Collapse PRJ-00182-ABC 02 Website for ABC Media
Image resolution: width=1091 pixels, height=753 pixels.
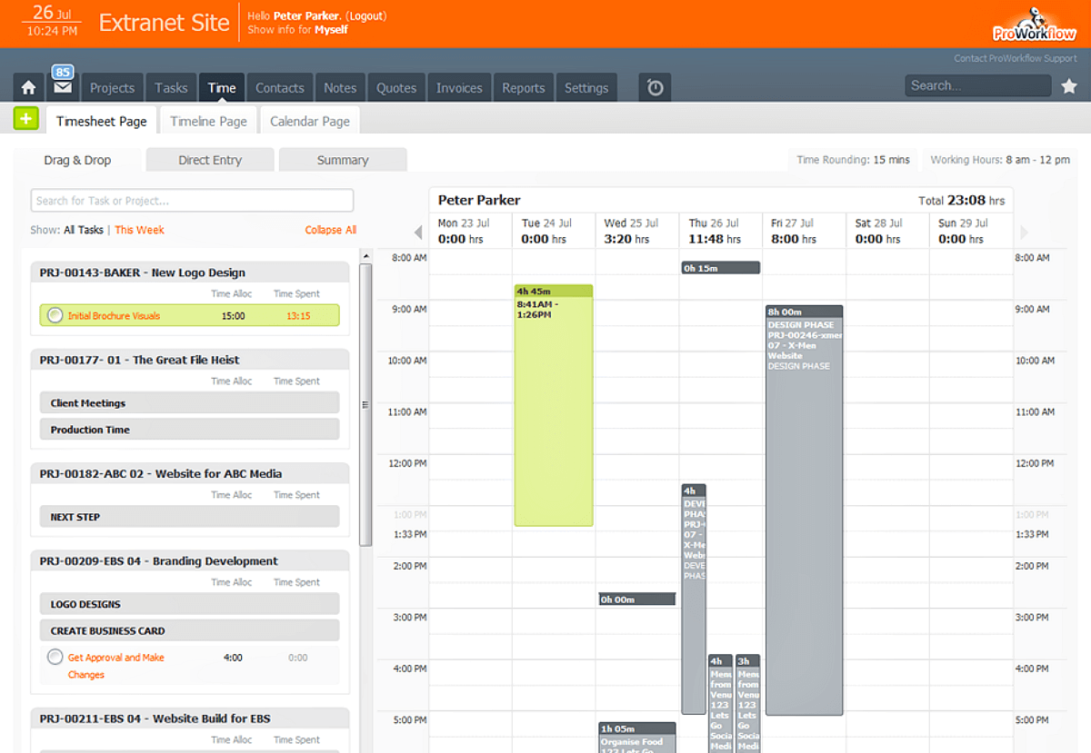pos(190,473)
